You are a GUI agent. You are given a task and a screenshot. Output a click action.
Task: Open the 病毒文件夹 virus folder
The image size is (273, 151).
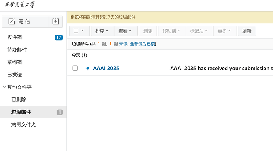tap(23, 125)
